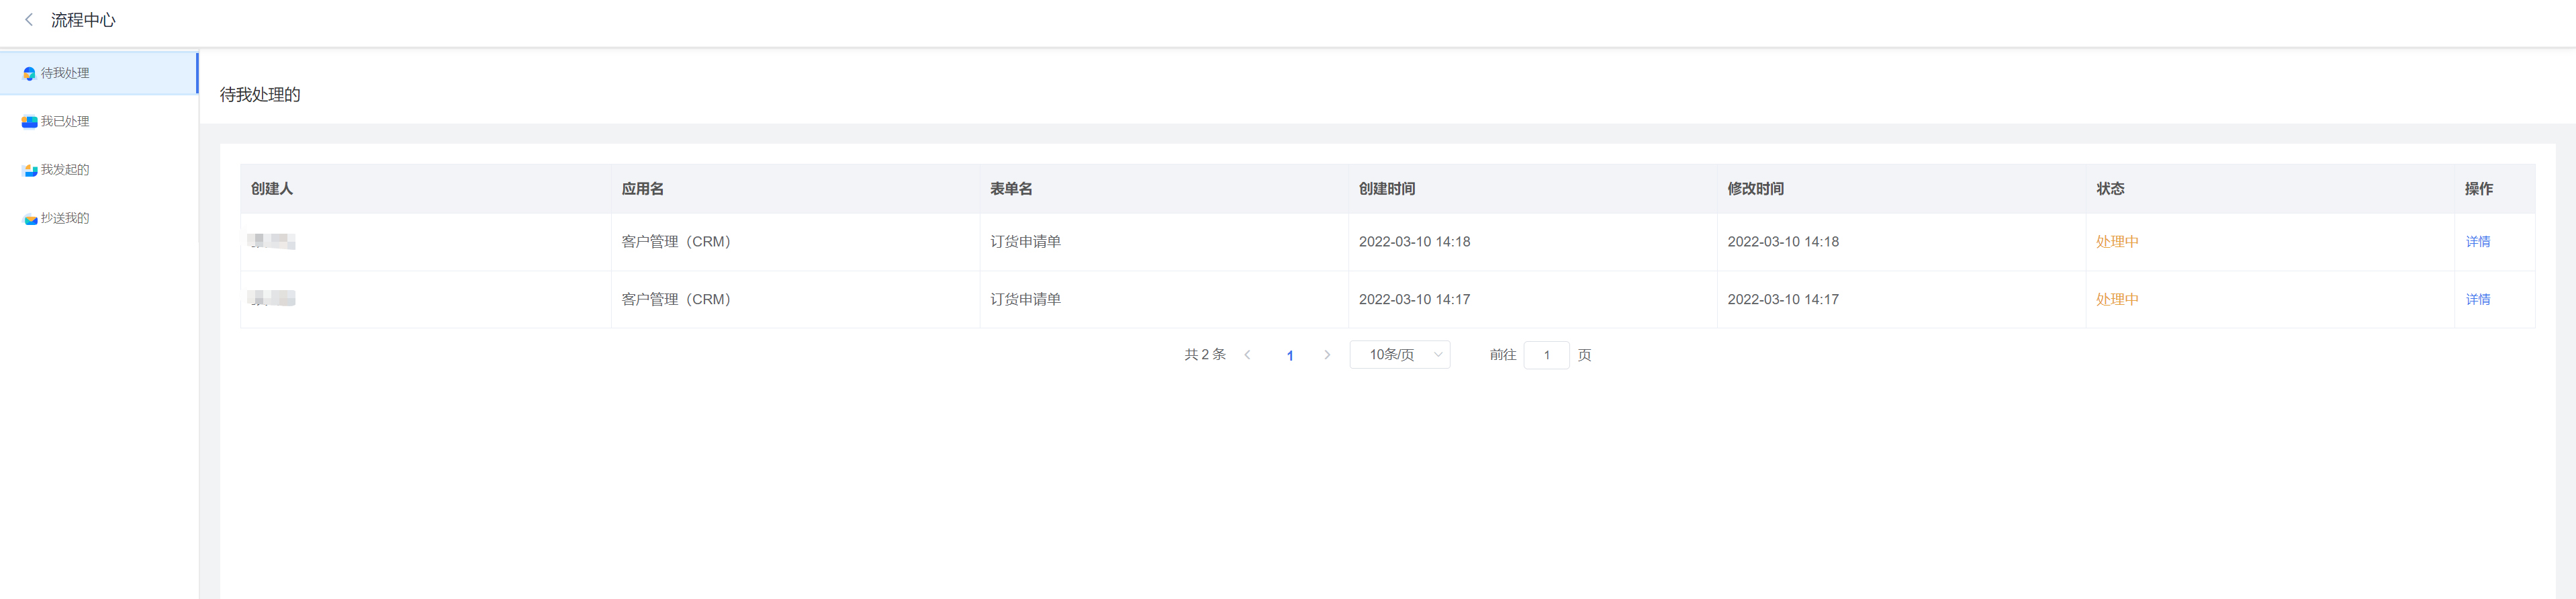Image resolution: width=2576 pixels, height=599 pixels.
Task: Open 详情 for the 14:18 record
Action: (2477, 242)
